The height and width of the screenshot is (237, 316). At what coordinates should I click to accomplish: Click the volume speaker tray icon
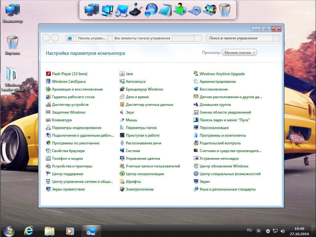point(282,231)
